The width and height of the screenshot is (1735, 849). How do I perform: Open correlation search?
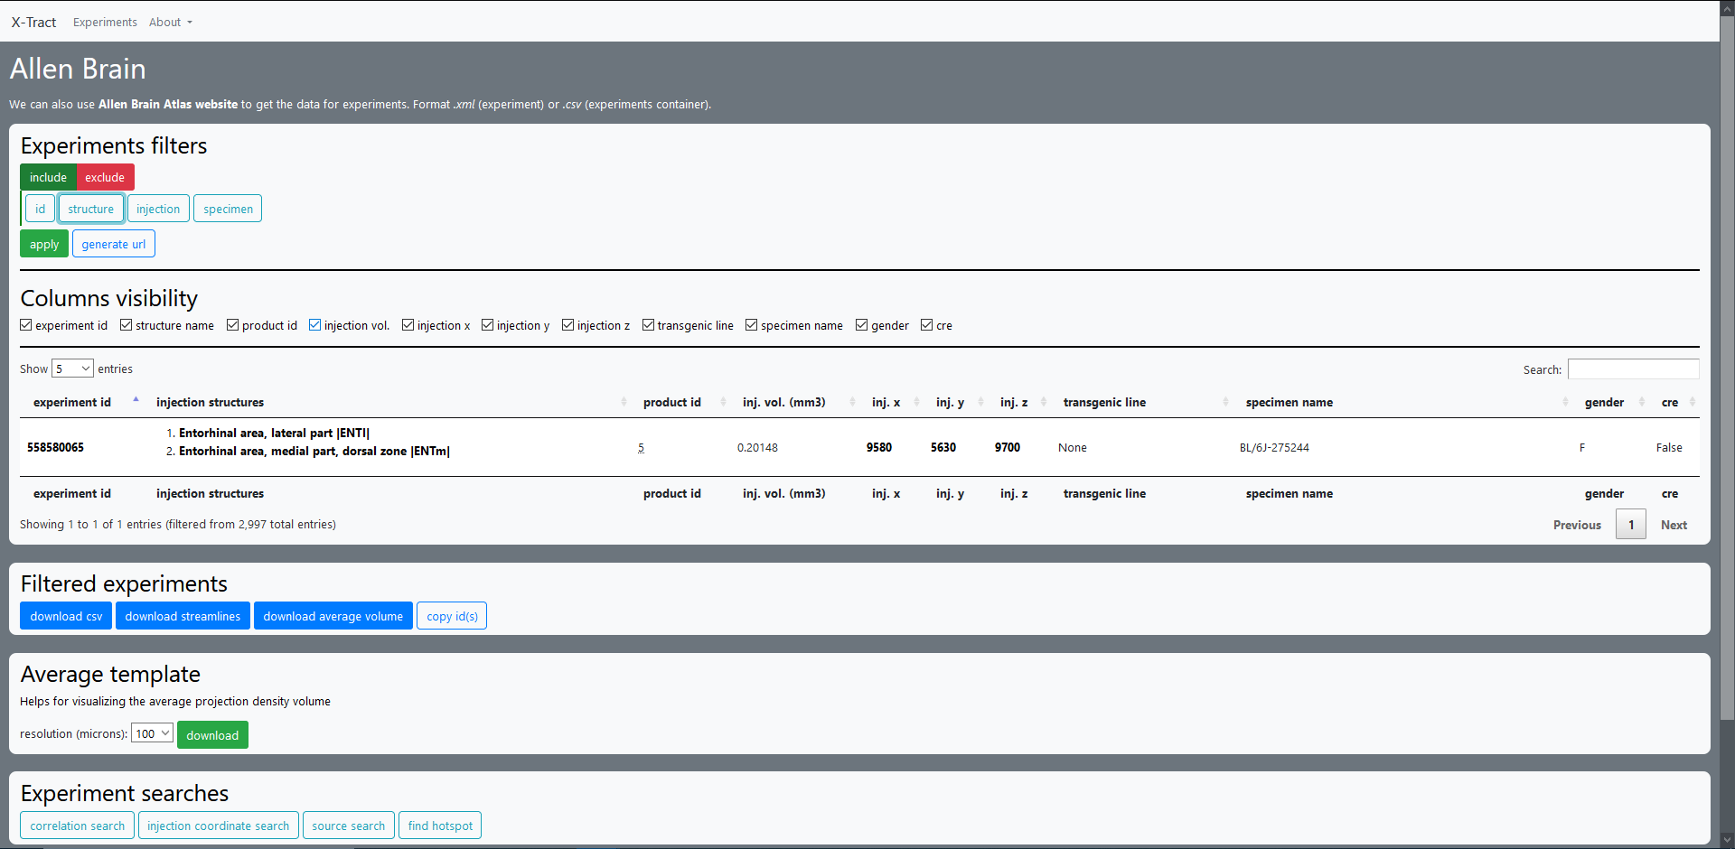click(x=77, y=826)
